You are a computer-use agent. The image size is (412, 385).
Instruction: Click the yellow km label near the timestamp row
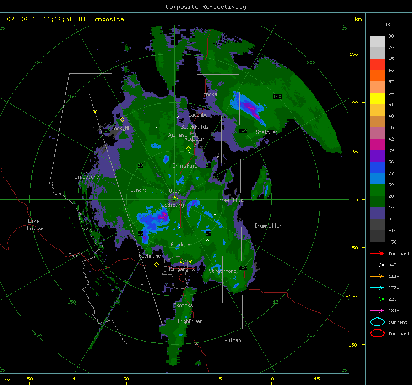(358, 19)
